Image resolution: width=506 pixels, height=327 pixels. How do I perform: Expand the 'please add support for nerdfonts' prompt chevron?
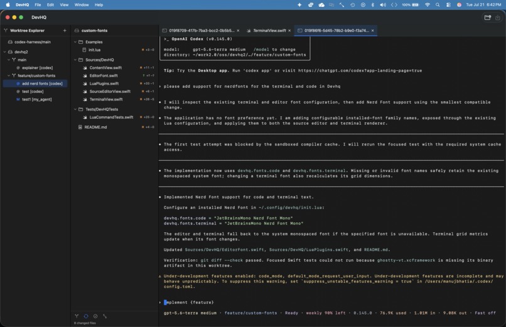[x=160, y=87]
